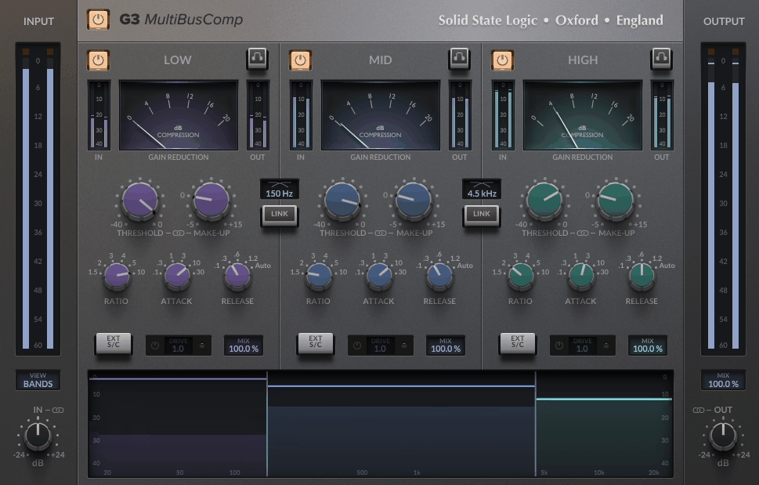Screen dimensions: 759x485
Task: Click the G3 MultiBusComp power icon
Action: click(97, 20)
